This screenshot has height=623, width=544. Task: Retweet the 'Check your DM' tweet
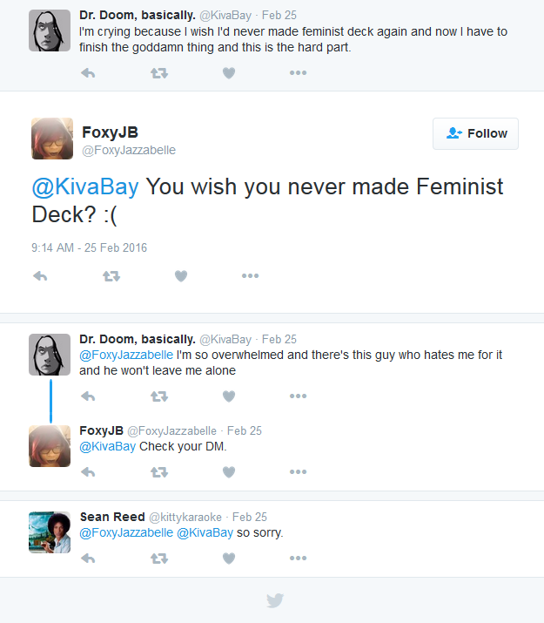tap(158, 472)
